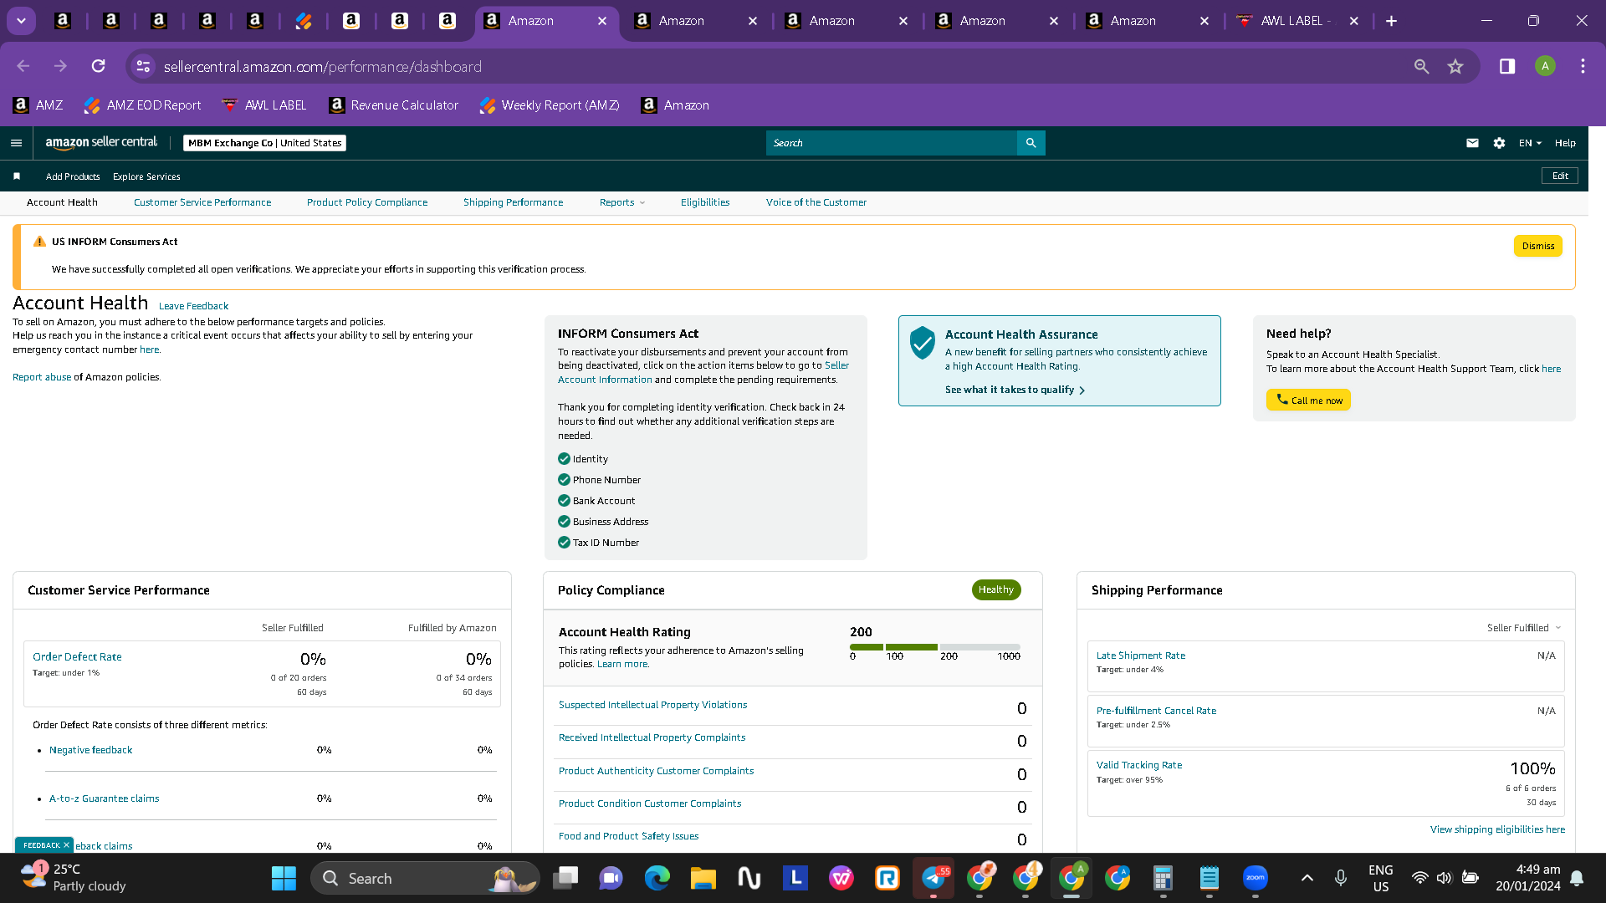This screenshot has width=1606, height=903.
Task: Open the EN language dropdown
Action: pyautogui.click(x=1530, y=143)
